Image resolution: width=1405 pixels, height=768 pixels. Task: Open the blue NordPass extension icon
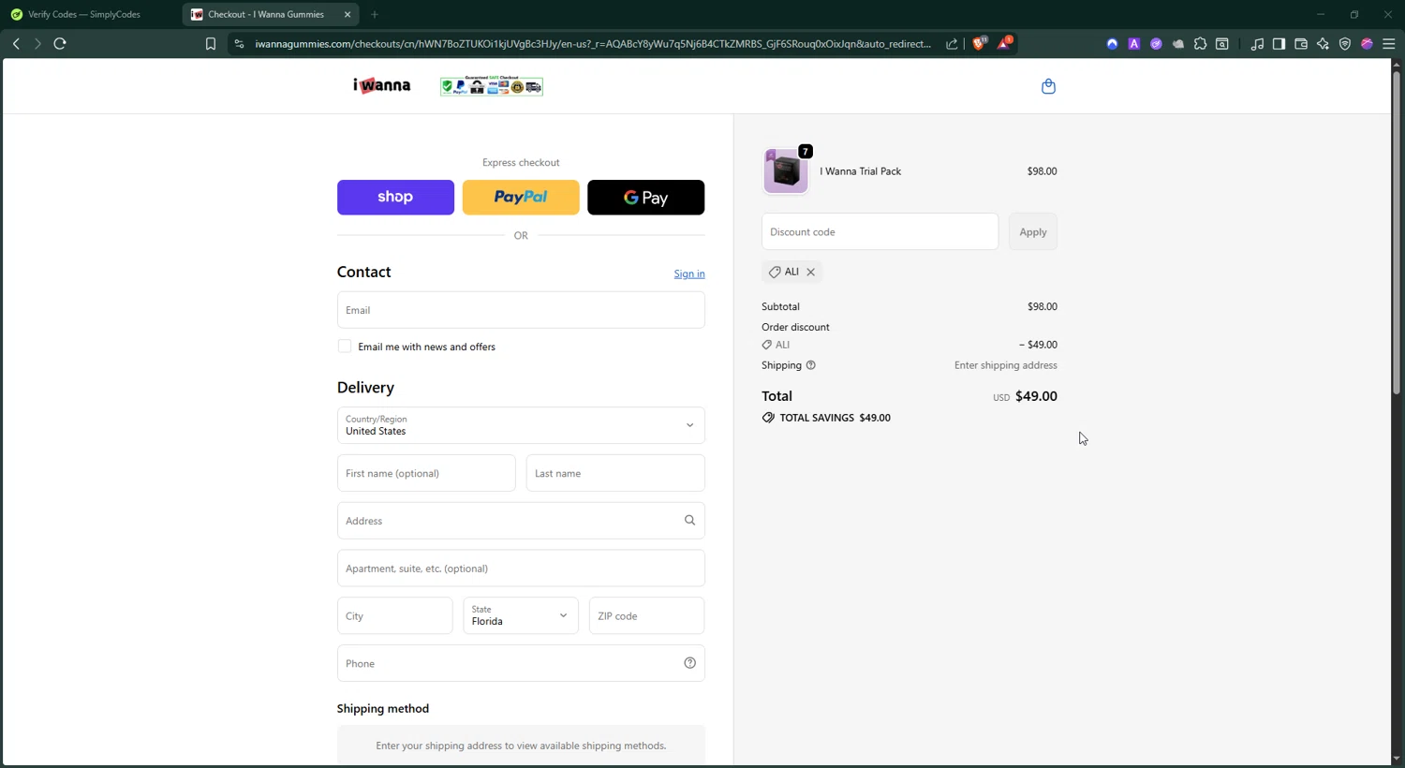click(x=1112, y=44)
